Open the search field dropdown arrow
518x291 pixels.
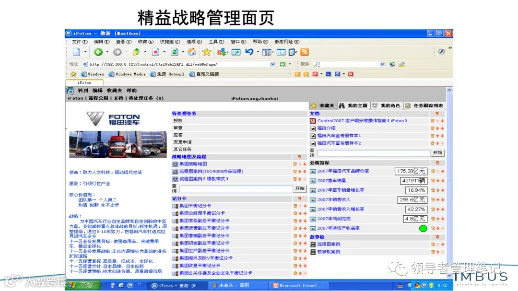(382, 63)
